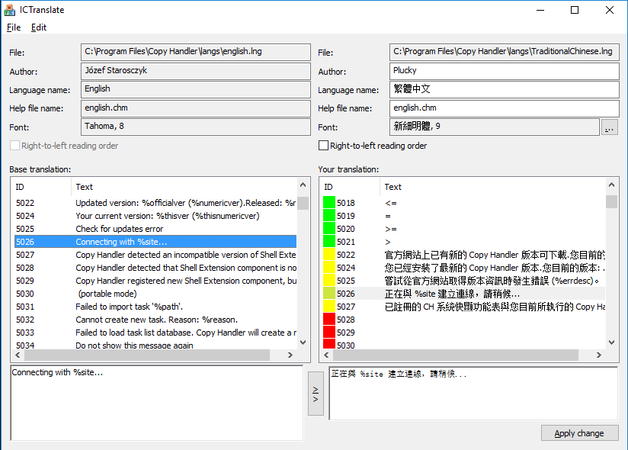Select translation row 5019 with '=' text
The height and width of the screenshot is (450, 628).
464,216
